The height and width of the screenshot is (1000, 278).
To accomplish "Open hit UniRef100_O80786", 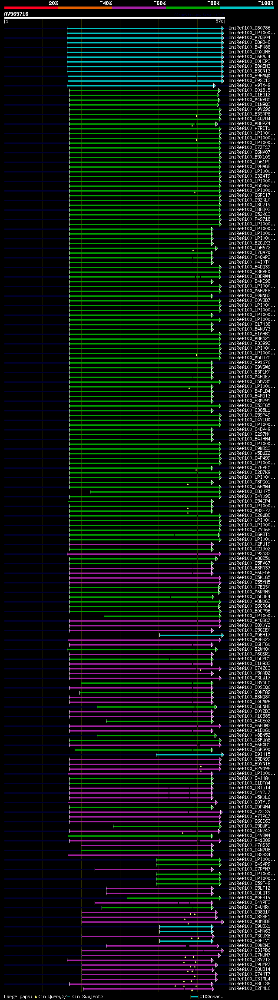I will click(x=249, y=28).
